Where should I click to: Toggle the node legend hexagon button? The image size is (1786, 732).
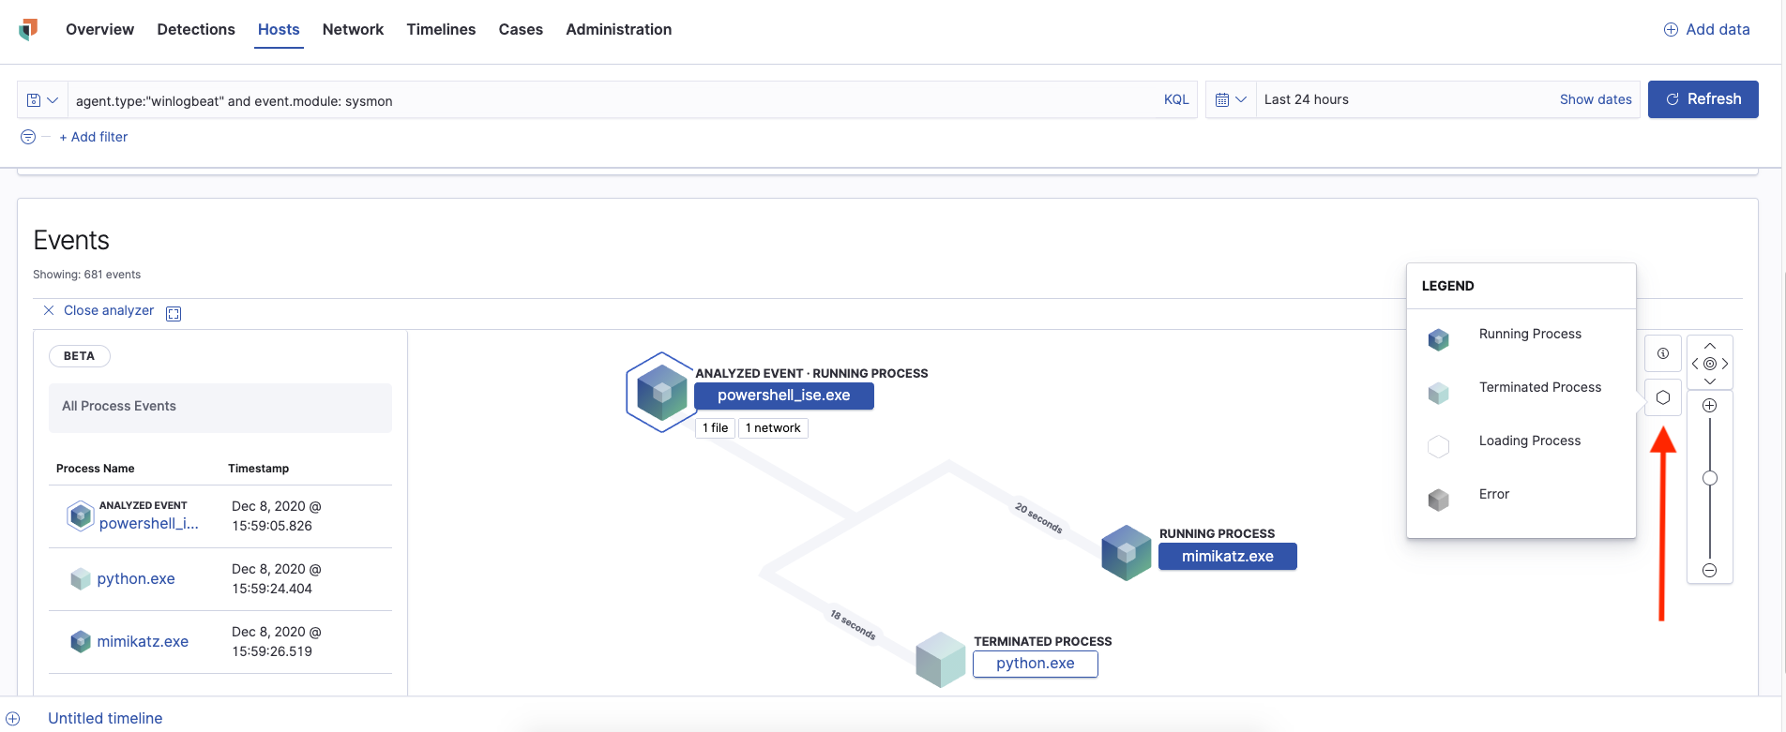(x=1662, y=397)
